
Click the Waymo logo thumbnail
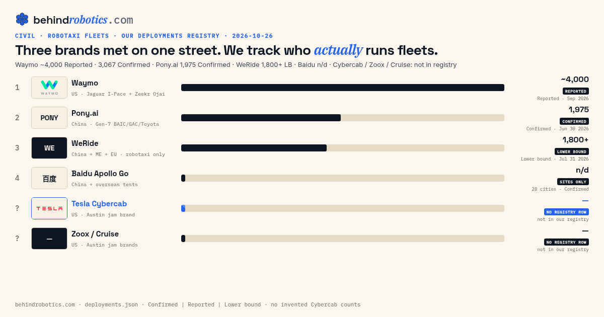(49, 88)
